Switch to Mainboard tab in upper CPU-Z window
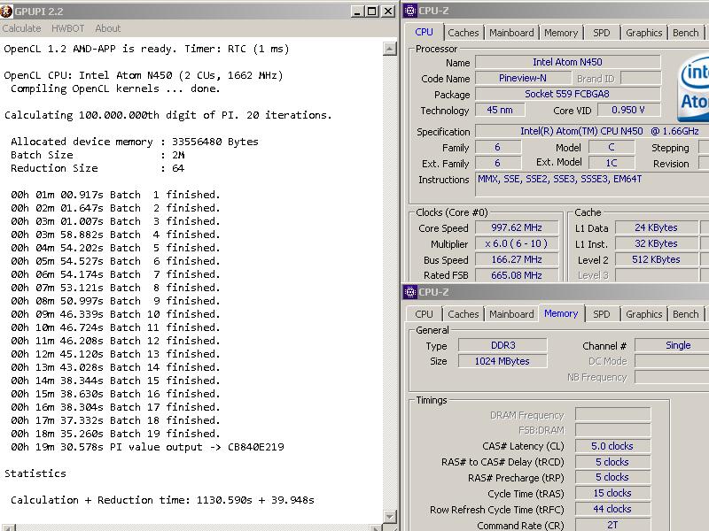 (511, 33)
